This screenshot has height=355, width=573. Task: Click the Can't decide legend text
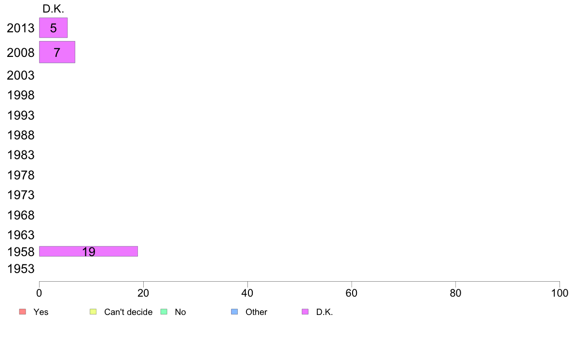point(128,312)
